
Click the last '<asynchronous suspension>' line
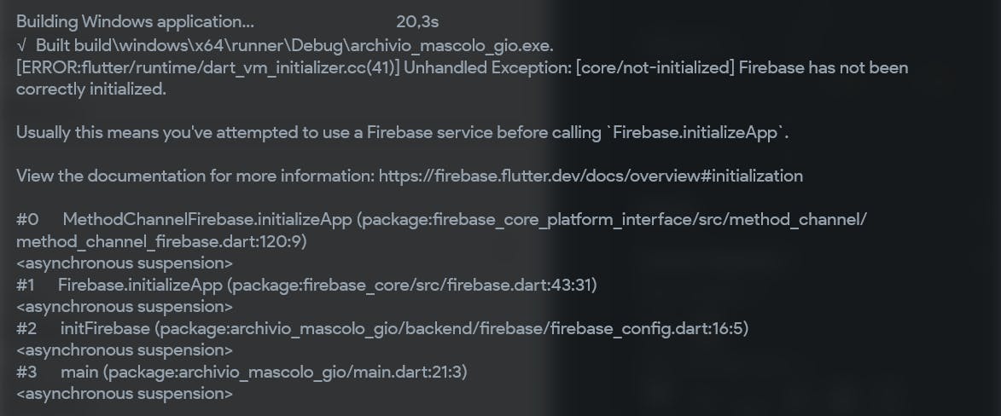(x=125, y=393)
